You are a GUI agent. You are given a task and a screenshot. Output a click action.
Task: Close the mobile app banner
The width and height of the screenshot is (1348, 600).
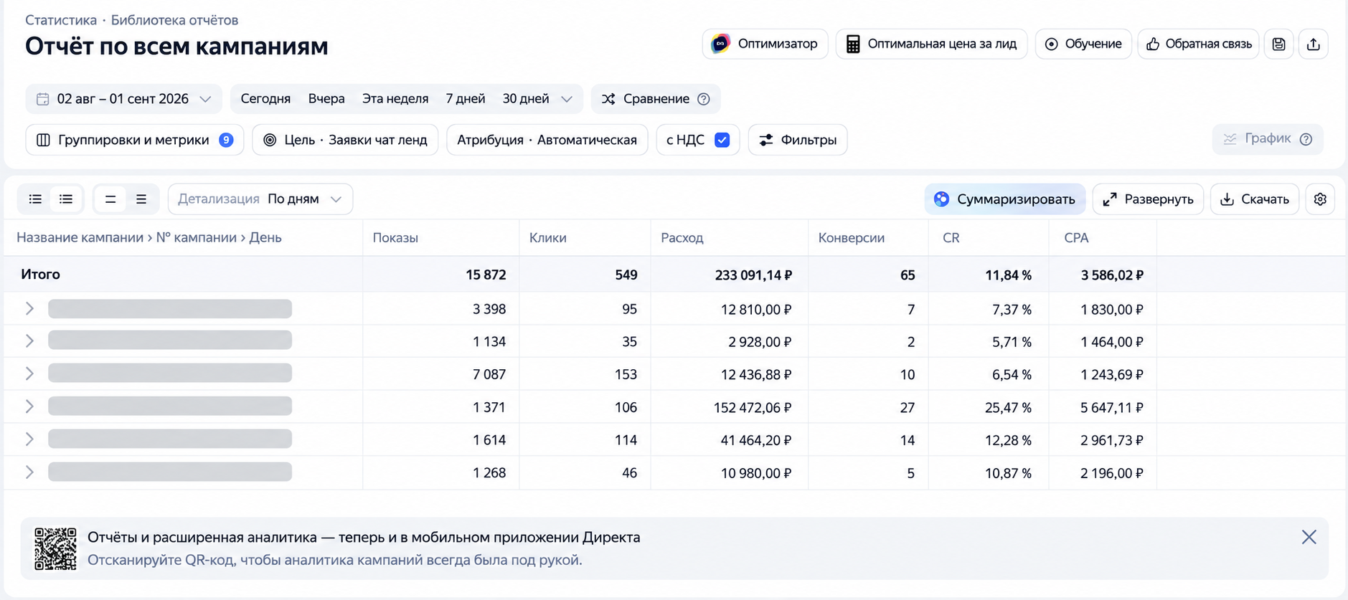click(x=1309, y=537)
